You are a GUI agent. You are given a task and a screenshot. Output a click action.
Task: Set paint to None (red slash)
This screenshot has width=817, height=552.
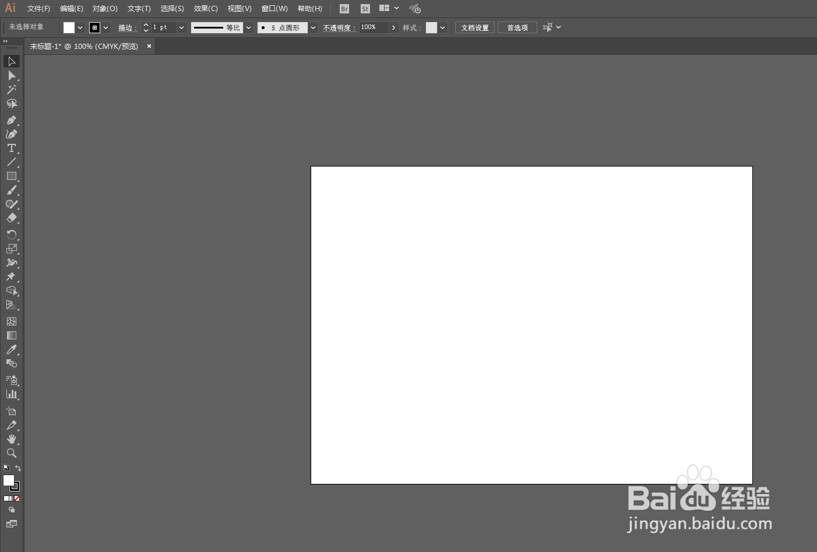click(17, 498)
